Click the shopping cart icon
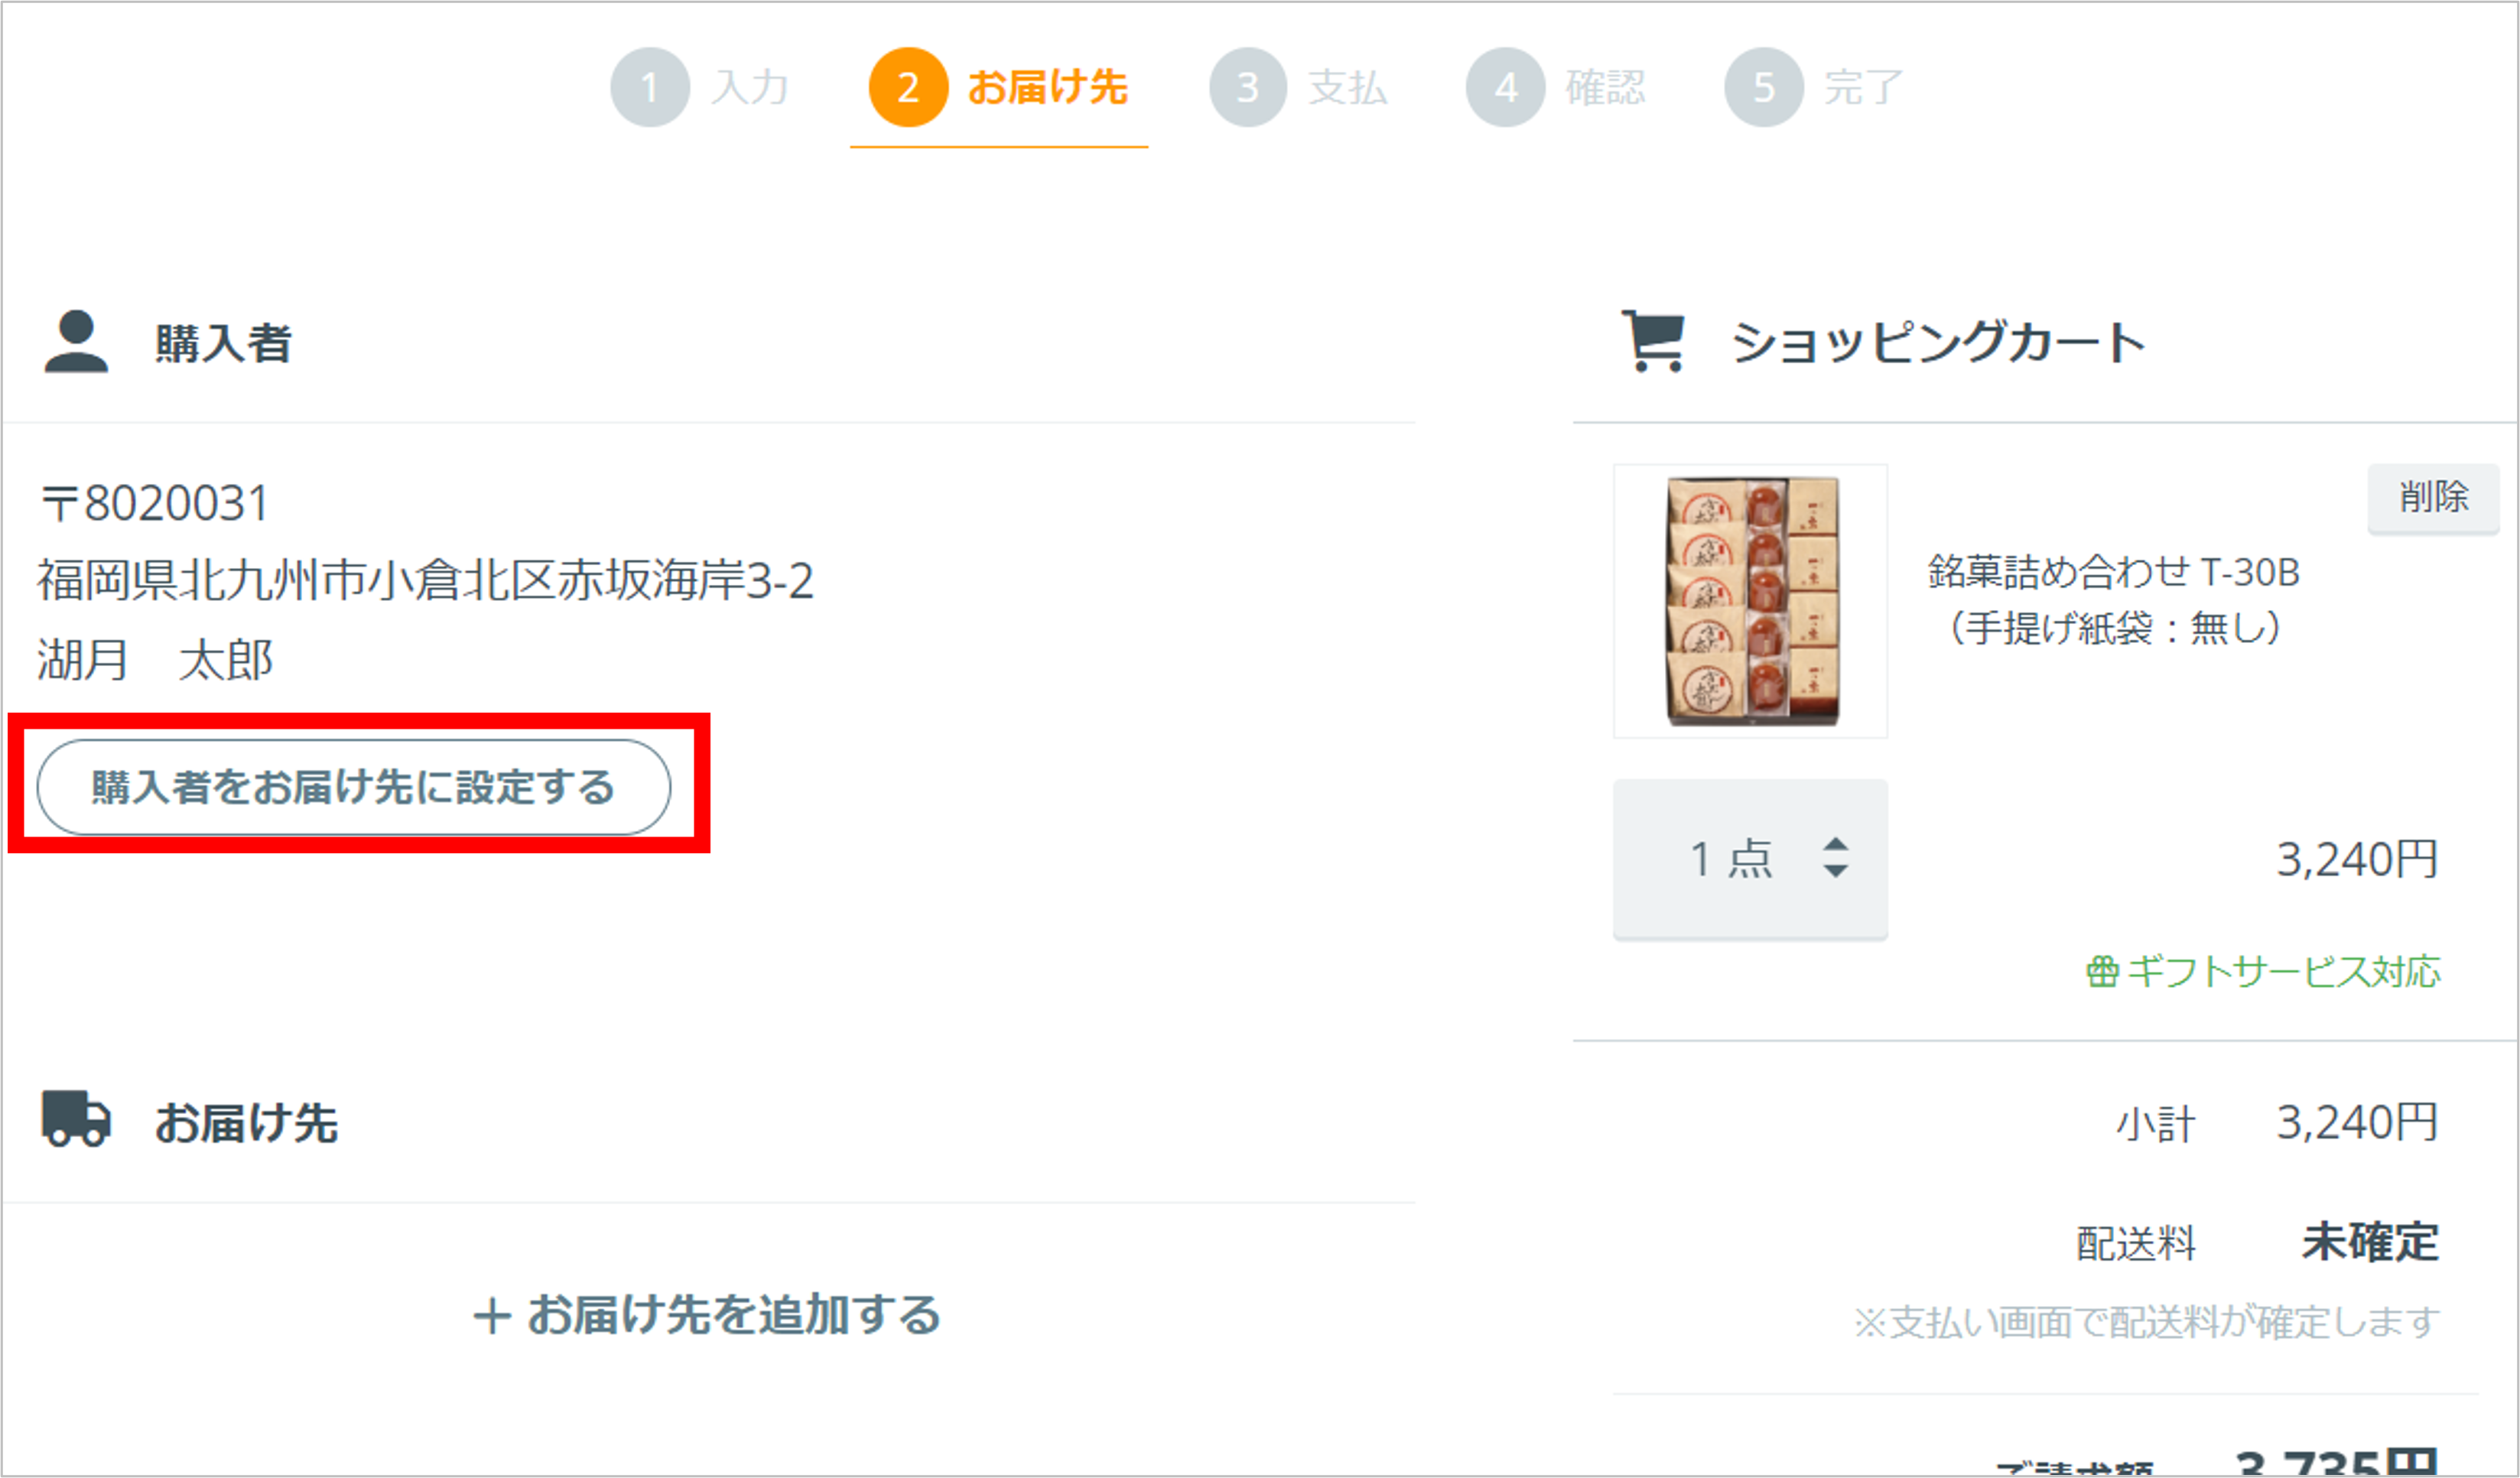The width and height of the screenshot is (2520, 1478). tap(1653, 341)
